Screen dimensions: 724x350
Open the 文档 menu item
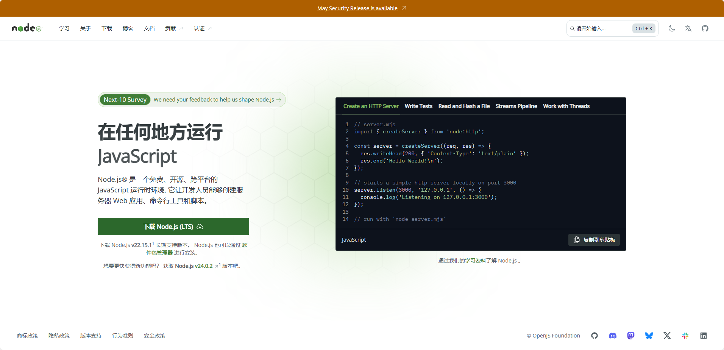click(x=149, y=28)
